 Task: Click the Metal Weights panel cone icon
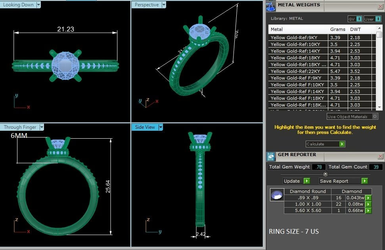271,6
